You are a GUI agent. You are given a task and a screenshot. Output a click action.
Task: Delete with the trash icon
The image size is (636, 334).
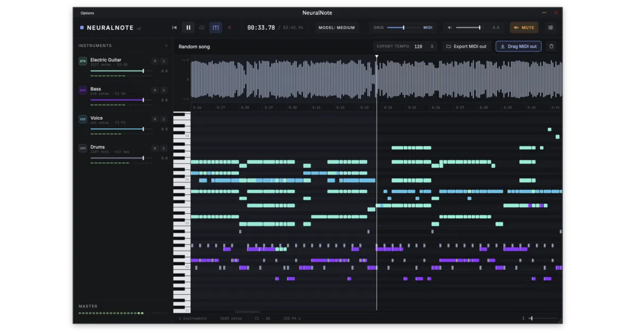(551, 47)
